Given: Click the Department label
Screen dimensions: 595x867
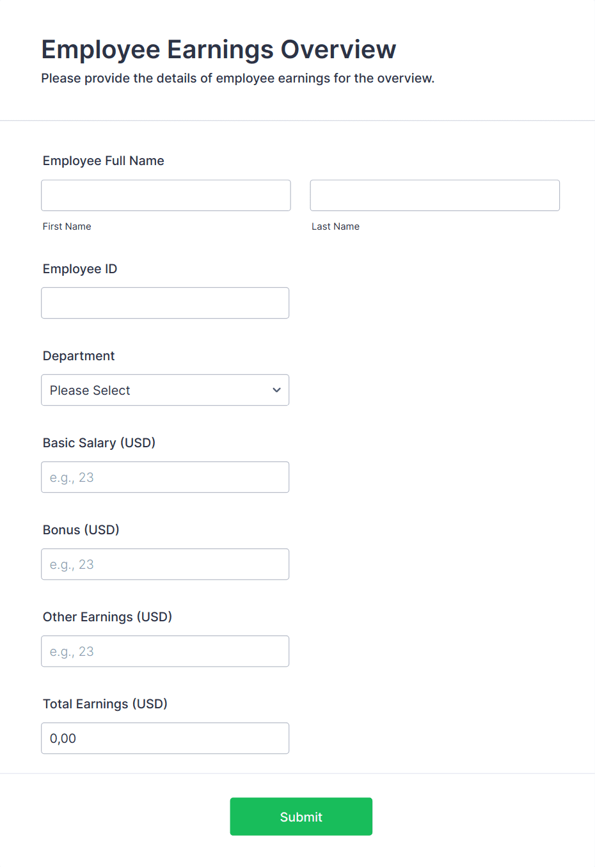Looking at the screenshot, I should point(79,356).
